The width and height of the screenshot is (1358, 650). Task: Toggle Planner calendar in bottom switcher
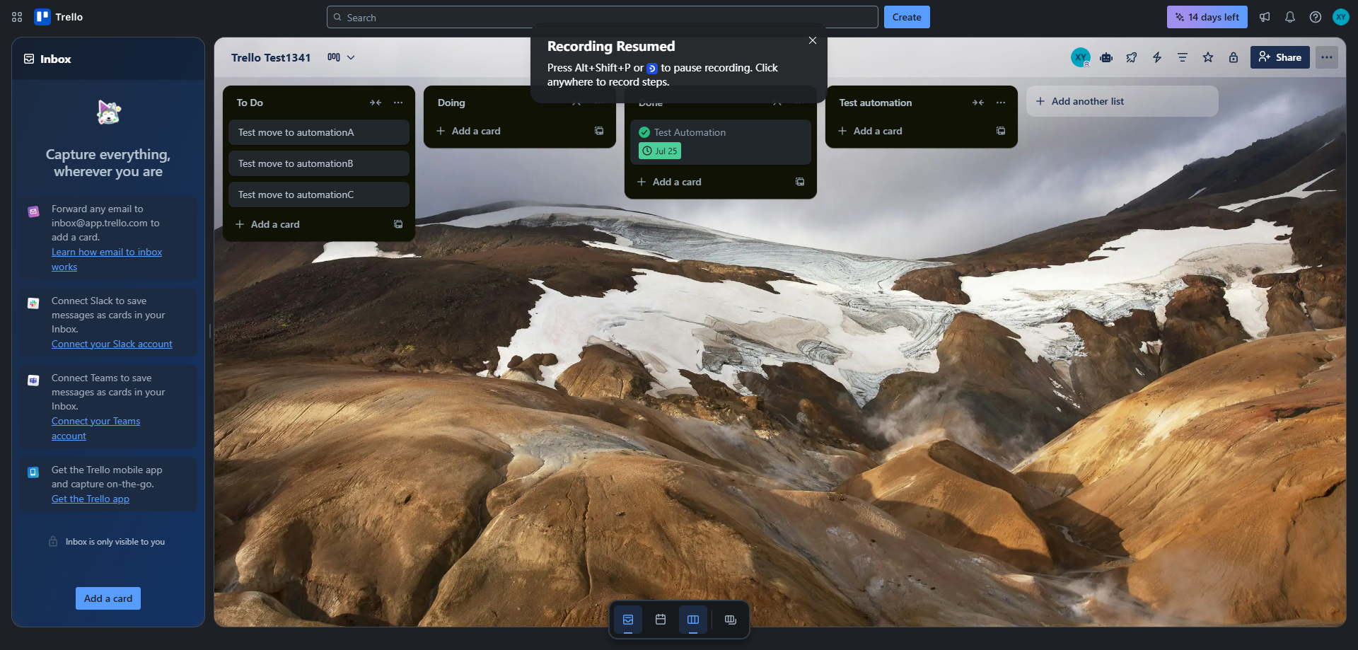[661, 620]
